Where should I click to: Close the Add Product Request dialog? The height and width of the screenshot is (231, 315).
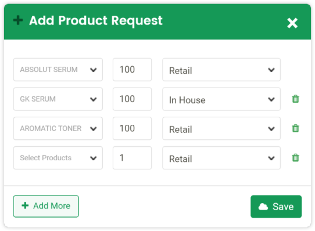pos(292,23)
